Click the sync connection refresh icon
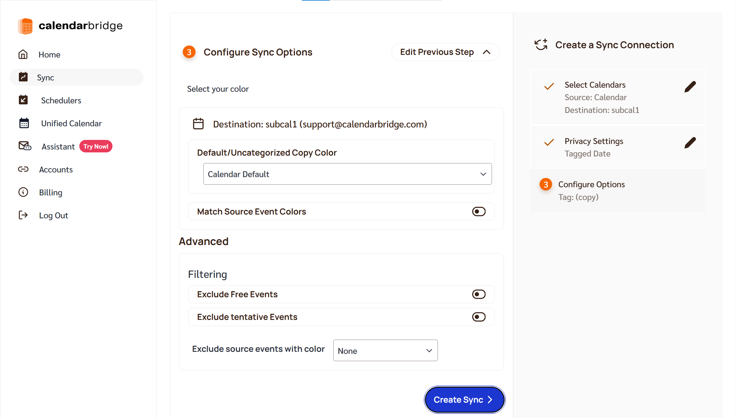 tap(541, 45)
